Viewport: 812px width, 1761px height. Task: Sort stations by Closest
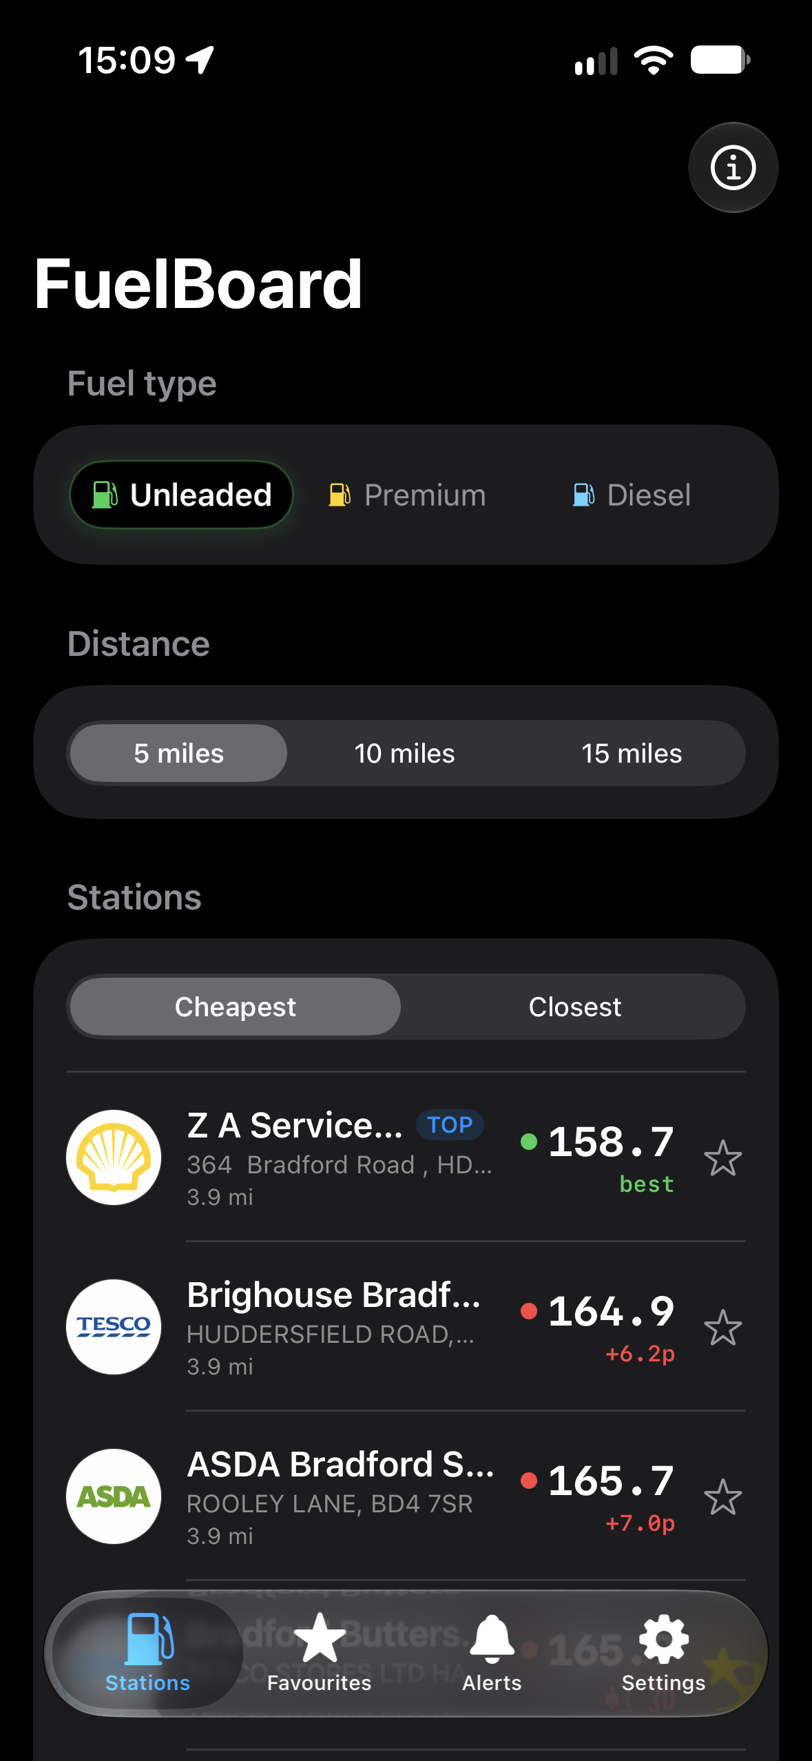pos(574,1007)
